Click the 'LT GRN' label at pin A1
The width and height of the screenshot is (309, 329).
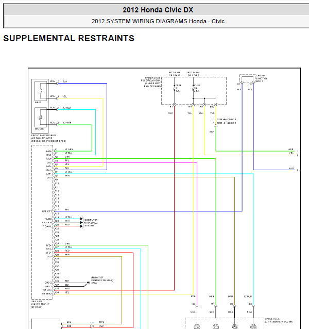(68, 149)
